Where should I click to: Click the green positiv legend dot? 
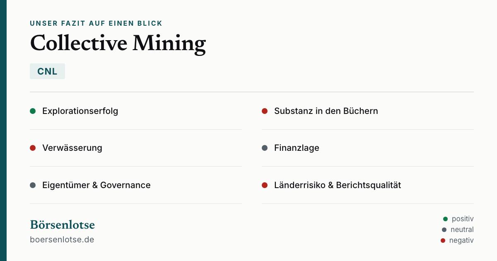click(x=446, y=219)
